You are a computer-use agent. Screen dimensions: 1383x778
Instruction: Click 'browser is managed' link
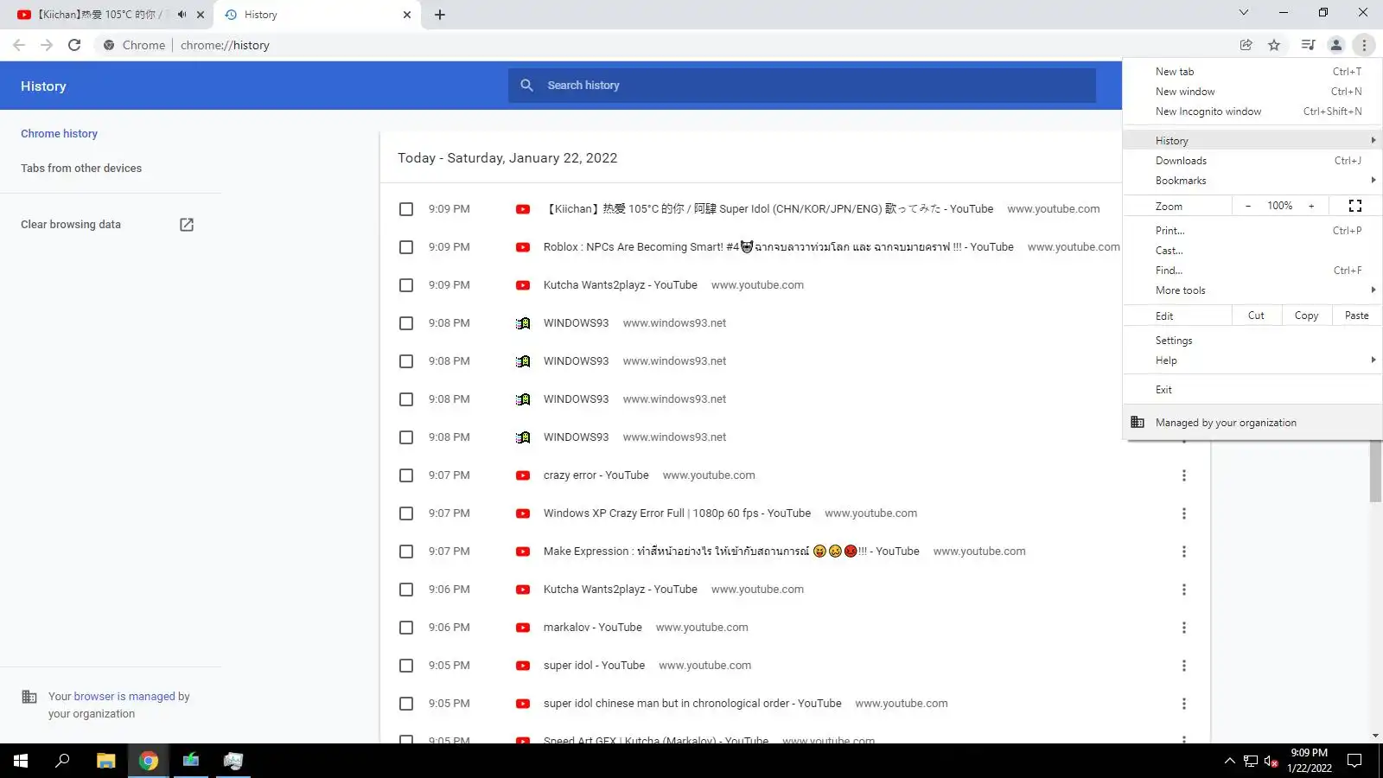tap(124, 697)
